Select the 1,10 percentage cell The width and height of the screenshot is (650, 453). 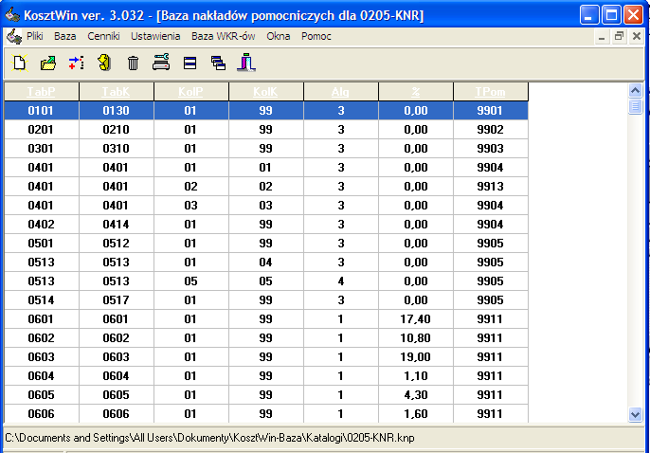(x=416, y=376)
